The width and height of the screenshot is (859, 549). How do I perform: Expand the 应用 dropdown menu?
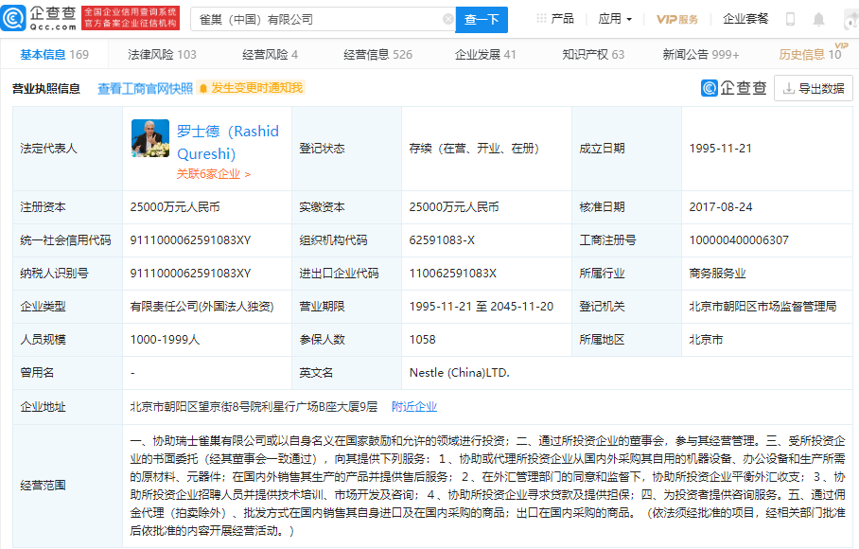pyautogui.click(x=615, y=19)
